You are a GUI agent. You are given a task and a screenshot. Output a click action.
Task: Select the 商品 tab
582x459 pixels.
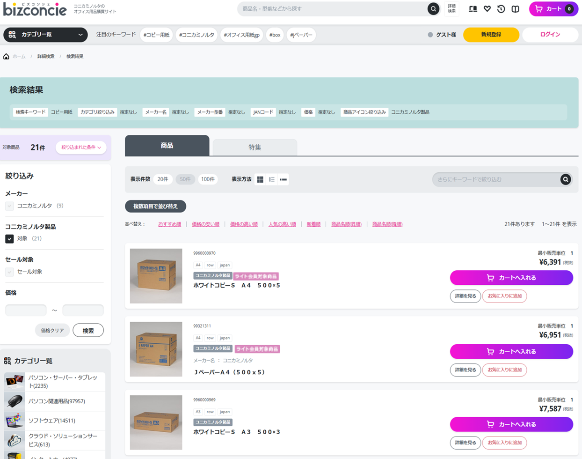[x=167, y=146]
